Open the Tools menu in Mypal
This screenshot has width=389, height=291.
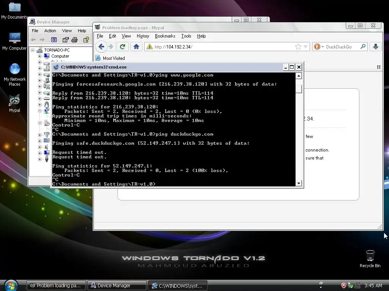(x=186, y=36)
